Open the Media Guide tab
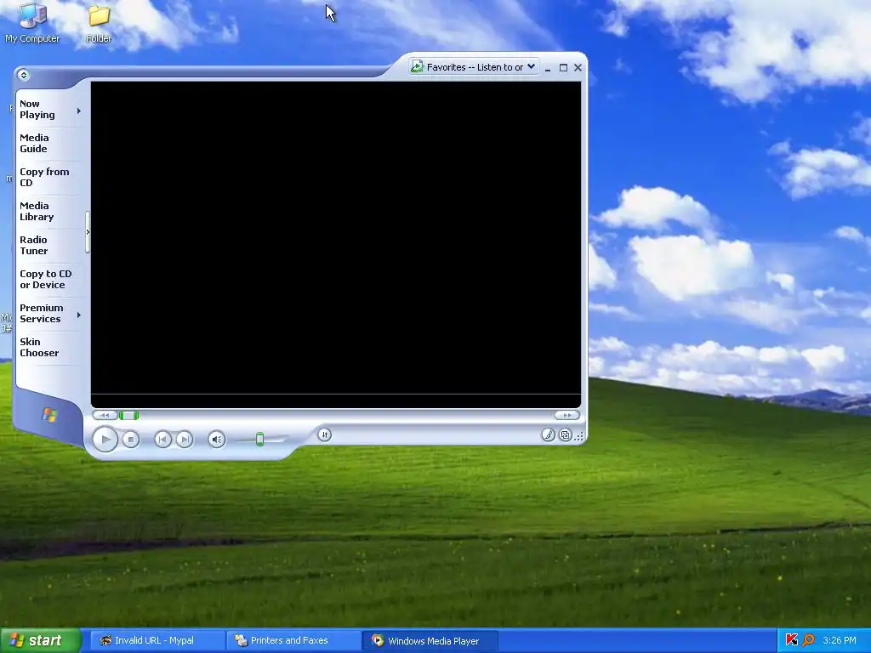Screen dimensions: 871x653 (x=34, y=143)
